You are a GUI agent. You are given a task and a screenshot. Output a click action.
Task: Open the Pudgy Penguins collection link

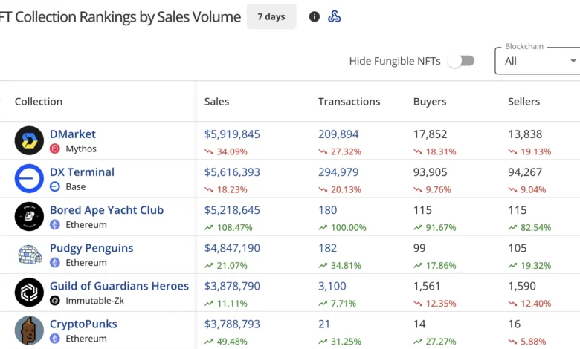[91, 248]
